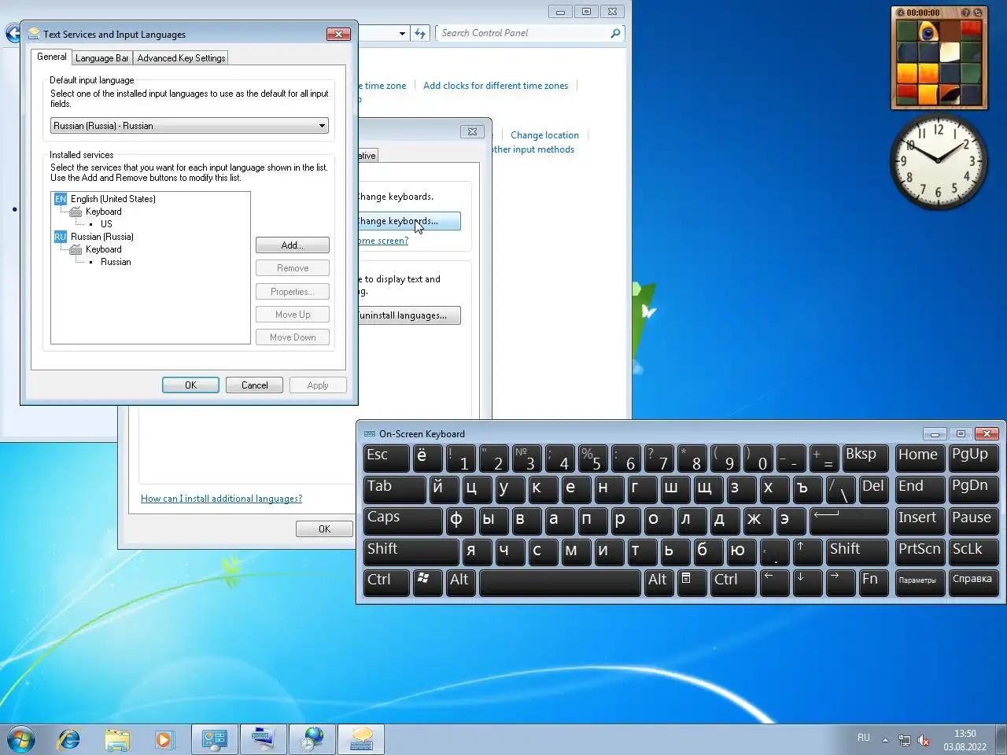Click the Bksp key on keyboard

[865, 457]
